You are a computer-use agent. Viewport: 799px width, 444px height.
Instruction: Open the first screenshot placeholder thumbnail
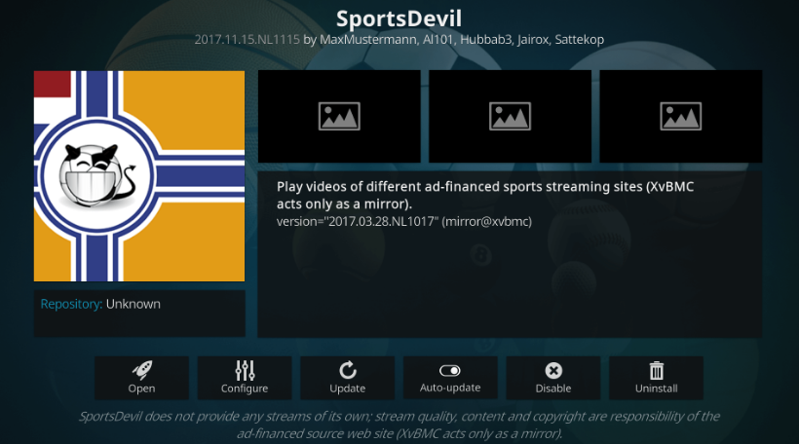coord(339,116)
